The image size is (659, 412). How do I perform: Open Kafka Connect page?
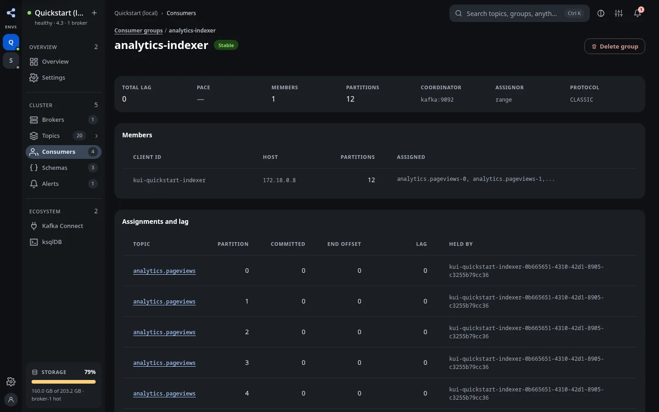click(64, 226)
